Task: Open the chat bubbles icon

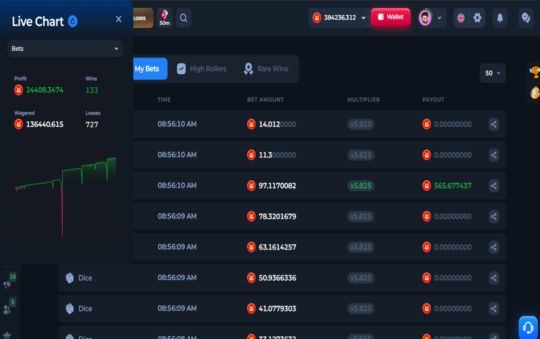Action: point(526,18)
